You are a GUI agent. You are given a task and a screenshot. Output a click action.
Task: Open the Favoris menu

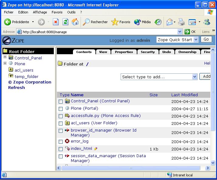(57, 12)
